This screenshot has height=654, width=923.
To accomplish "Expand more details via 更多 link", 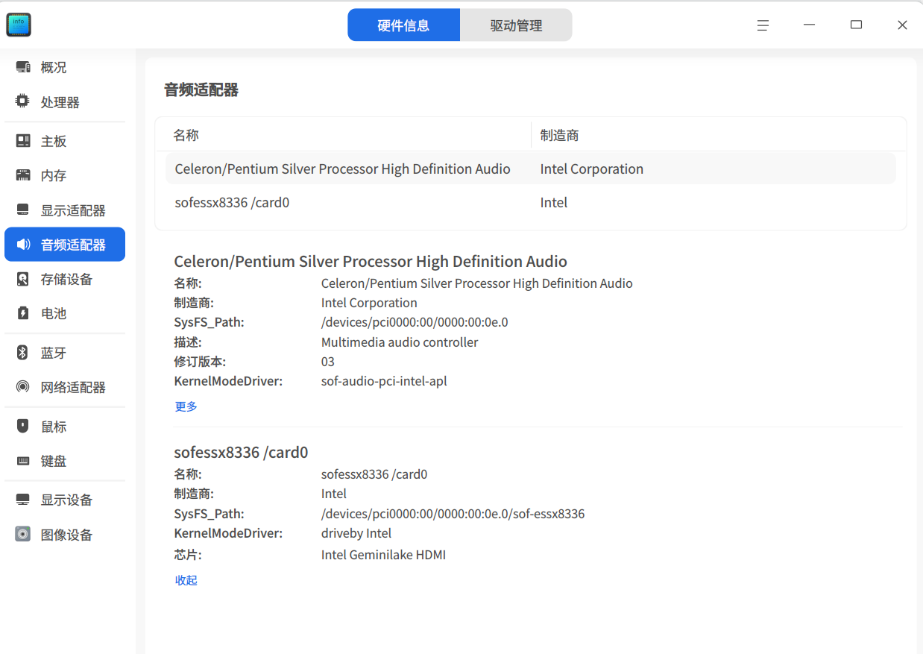I will point(186,406).
